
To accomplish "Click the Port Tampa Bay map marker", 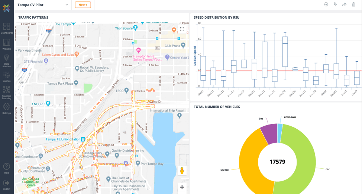I will [138, 163].
